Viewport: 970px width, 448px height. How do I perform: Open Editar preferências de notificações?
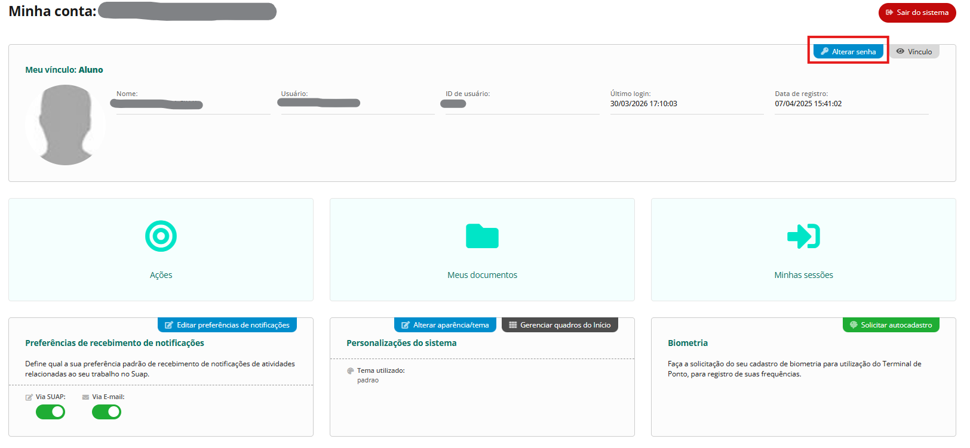click(227, 325)
